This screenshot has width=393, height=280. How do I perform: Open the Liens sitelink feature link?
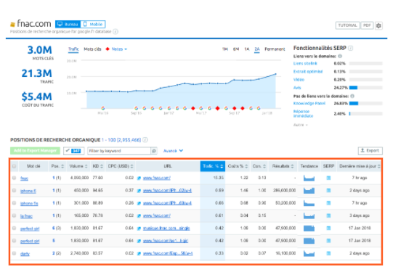pos(305,64)
